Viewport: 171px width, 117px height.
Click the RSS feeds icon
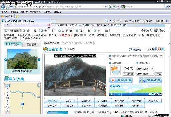pos(114,21)
